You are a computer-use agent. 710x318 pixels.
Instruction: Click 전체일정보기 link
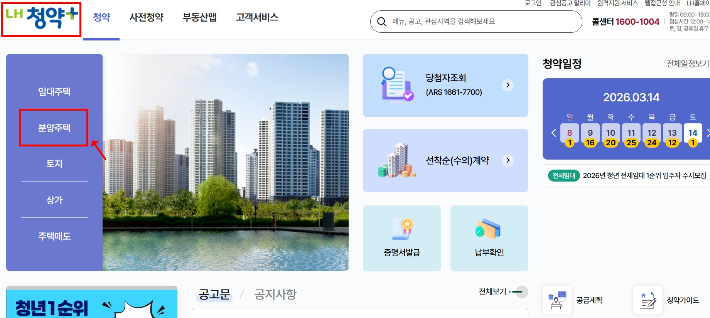tap(688, 64)
